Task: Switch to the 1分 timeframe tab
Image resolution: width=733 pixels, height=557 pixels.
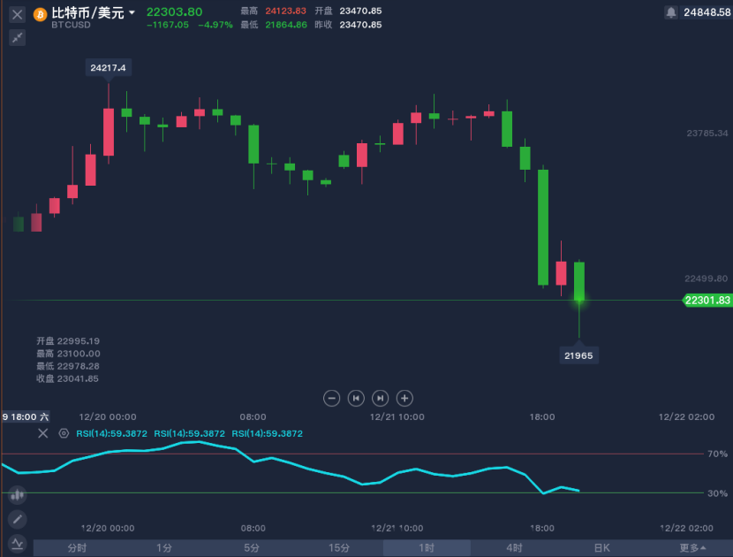Action: tap(164, 547)
